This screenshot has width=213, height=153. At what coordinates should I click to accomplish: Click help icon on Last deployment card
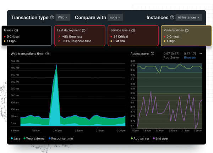pyautogui.click(x=84, y=30)
